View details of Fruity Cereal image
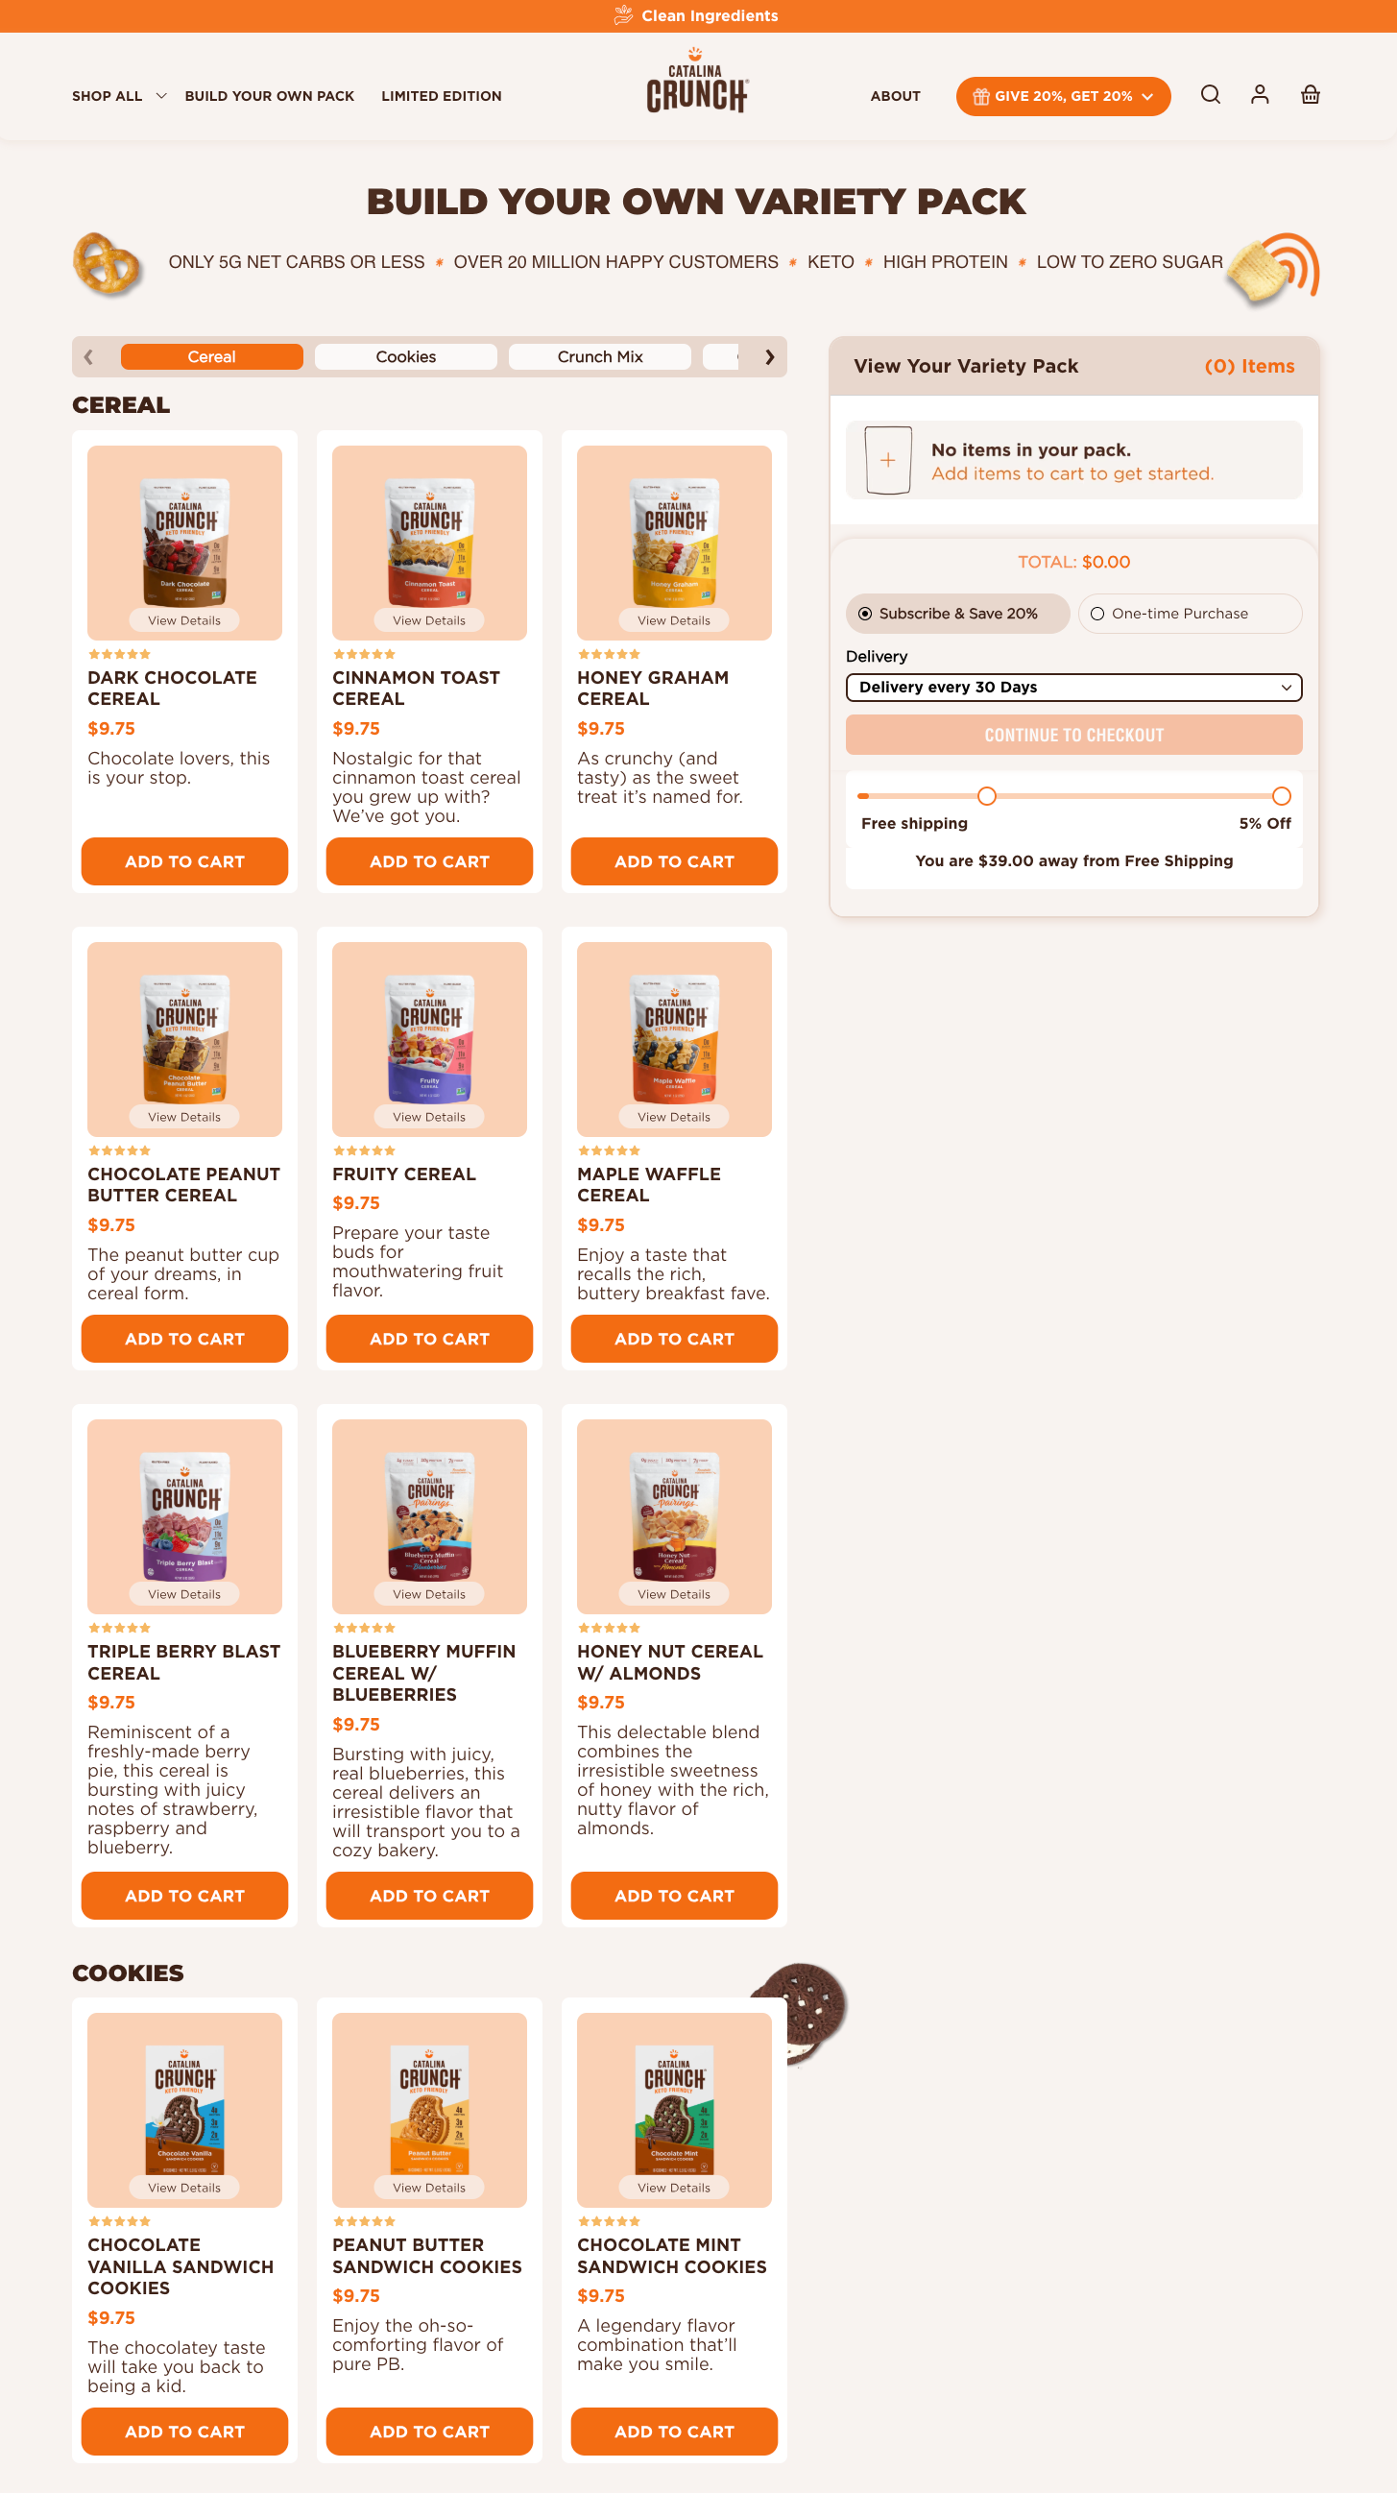 [429, 1117]
